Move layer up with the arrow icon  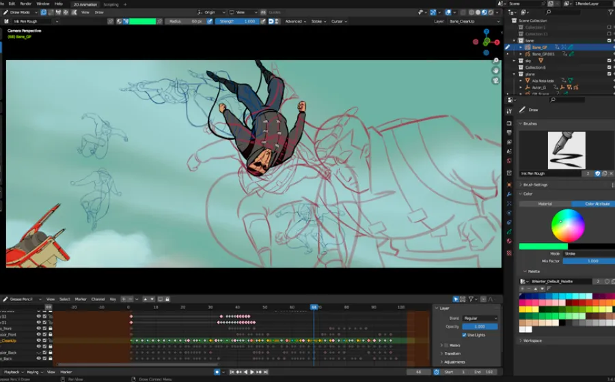point(145,299)
